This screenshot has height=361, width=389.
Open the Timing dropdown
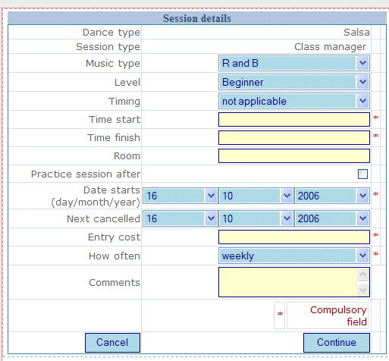(294, 101)
